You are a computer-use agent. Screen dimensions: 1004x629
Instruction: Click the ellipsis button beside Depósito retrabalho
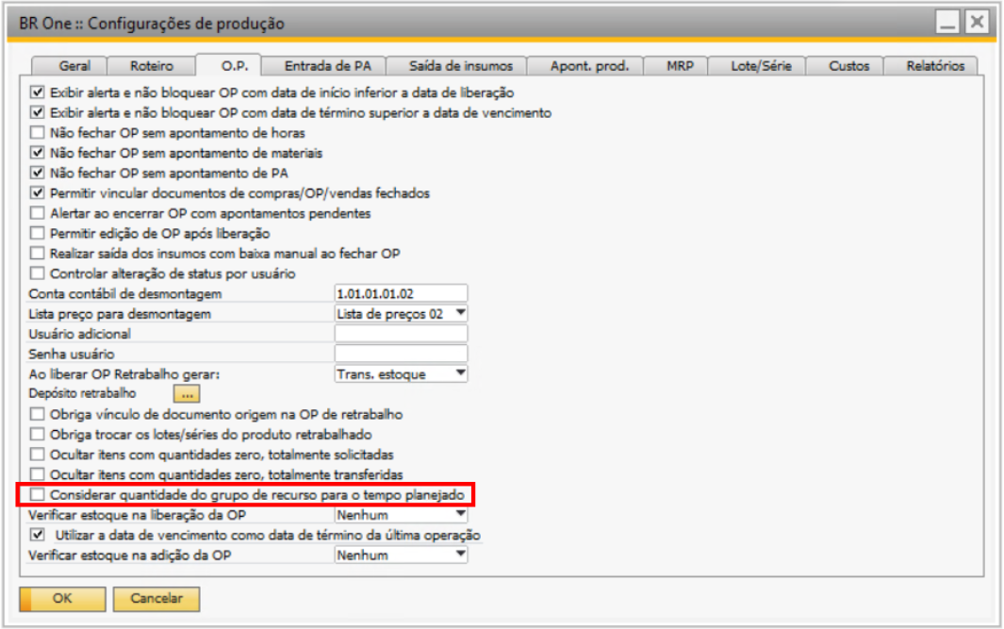187,393
